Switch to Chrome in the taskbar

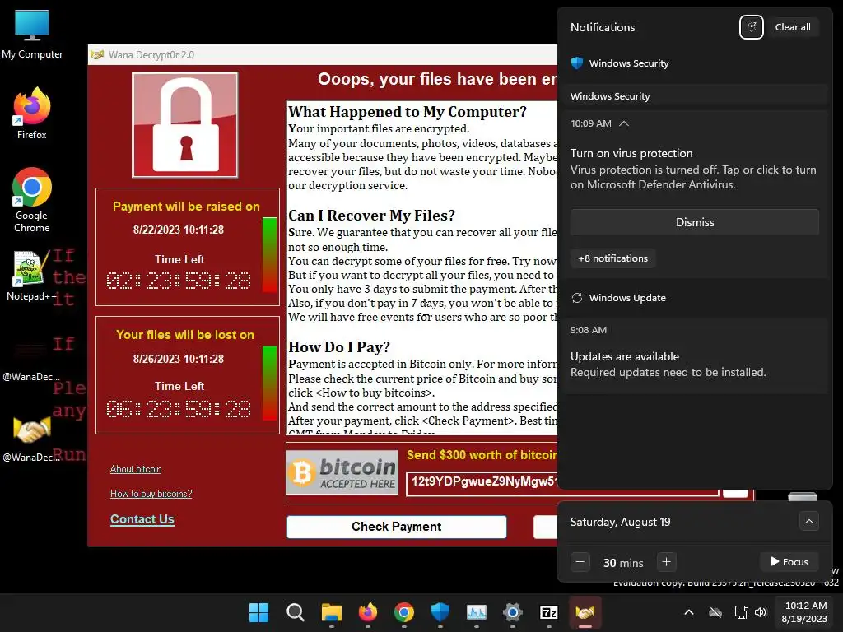click(x=403, y=612)
